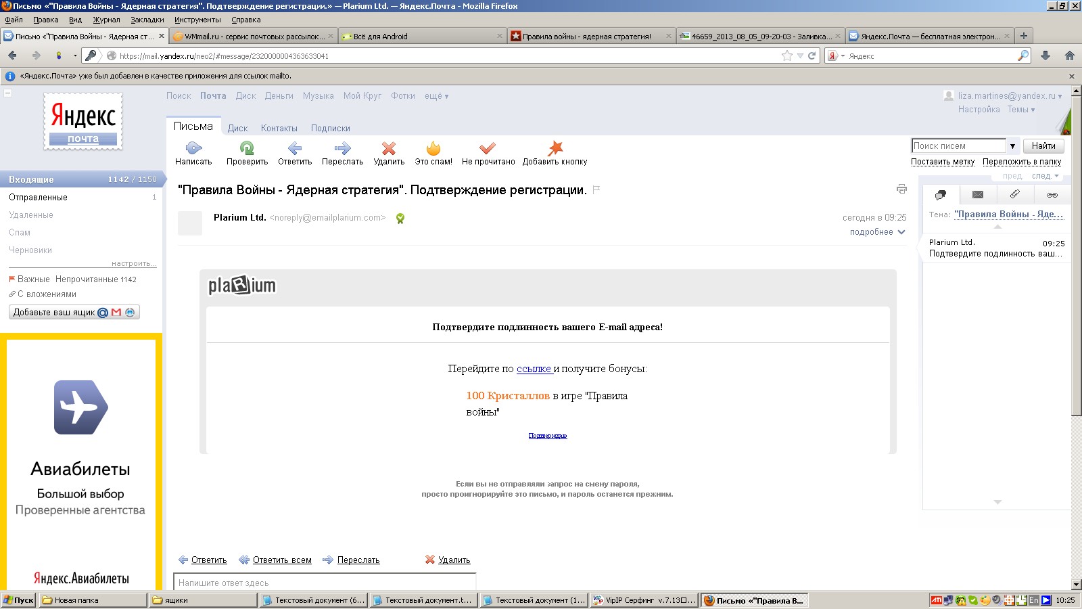
Task: Click Firefox back navigation arrow
Action: pos(12,55)
